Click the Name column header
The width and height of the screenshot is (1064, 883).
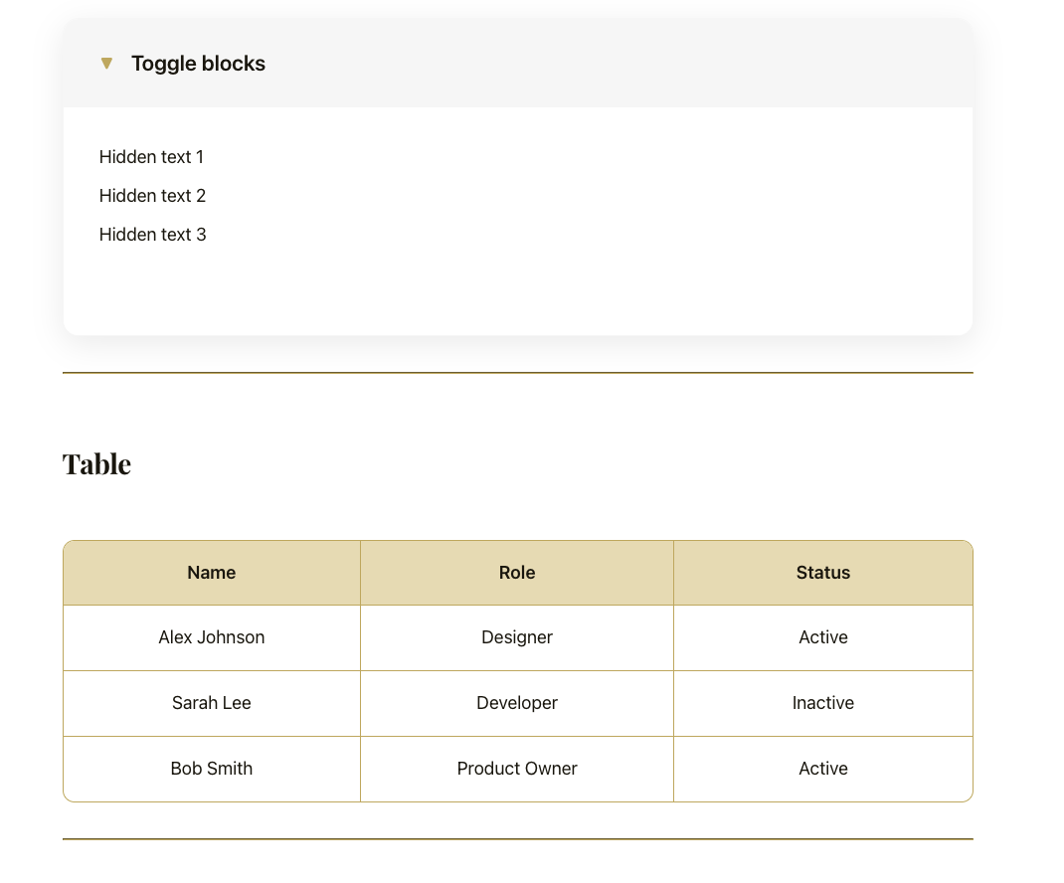point(211,573)
